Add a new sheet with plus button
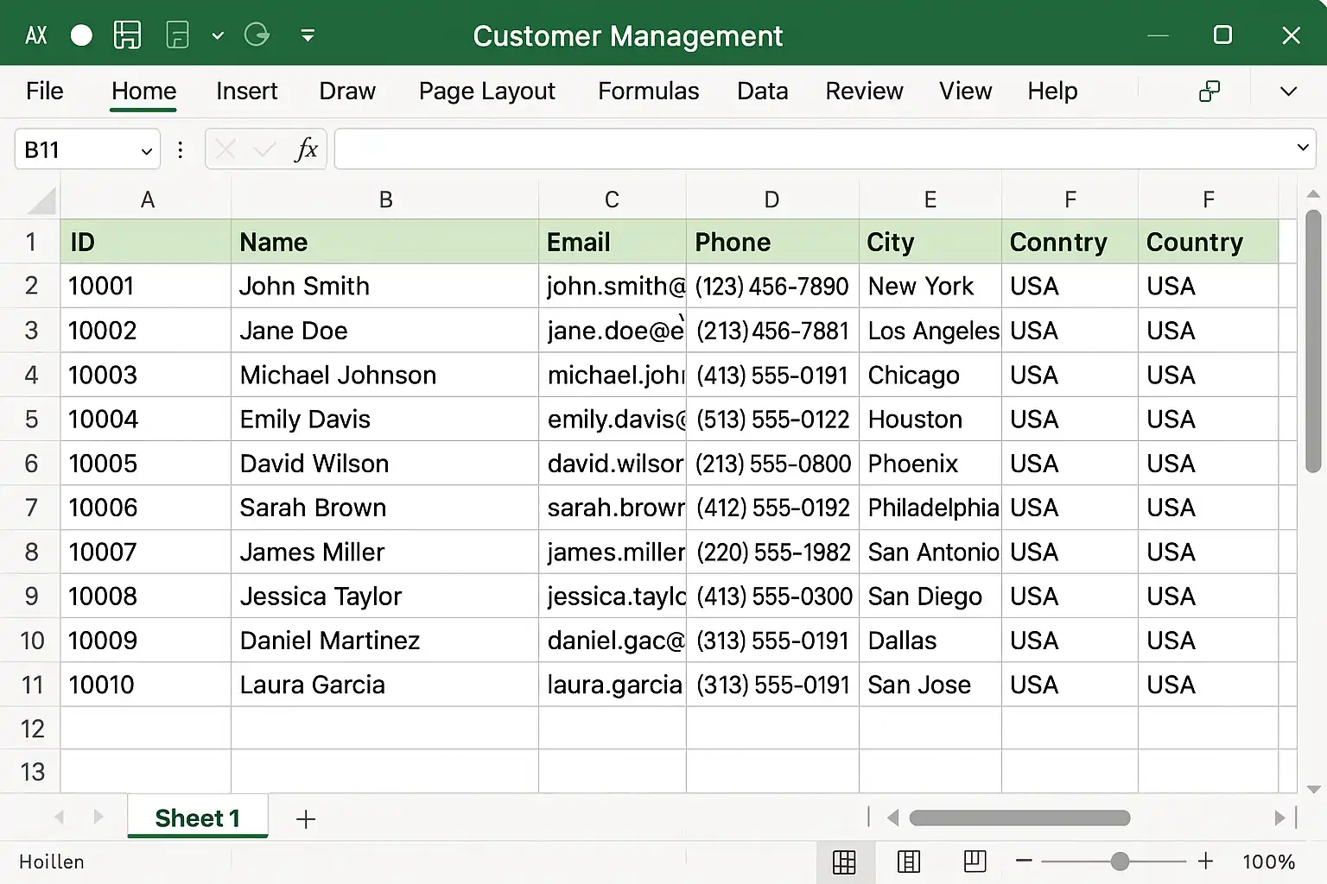Screen dimensions: 1327x884 (306, 819)
